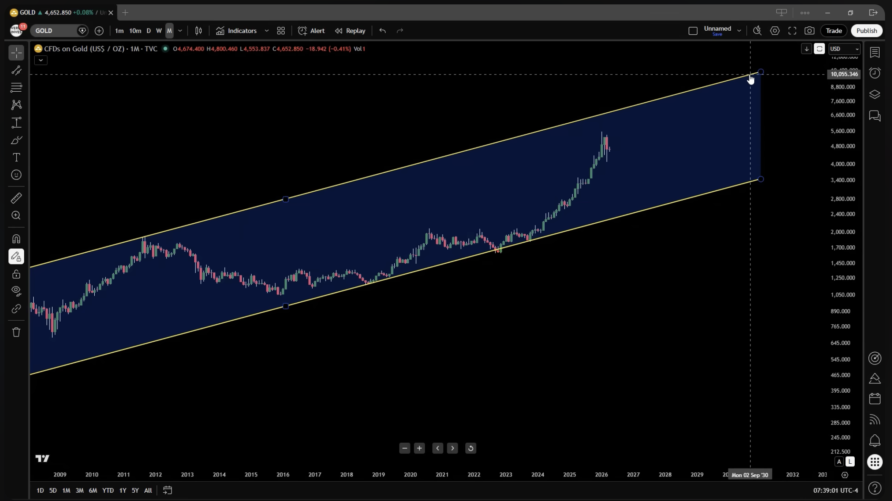Open the USD currency dropdown
This screenshot has width=892, height=501.
pos(844,49)
